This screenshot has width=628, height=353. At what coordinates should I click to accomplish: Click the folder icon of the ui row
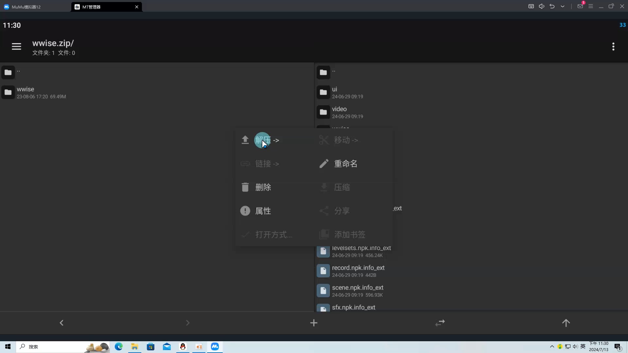click(323, 92)
